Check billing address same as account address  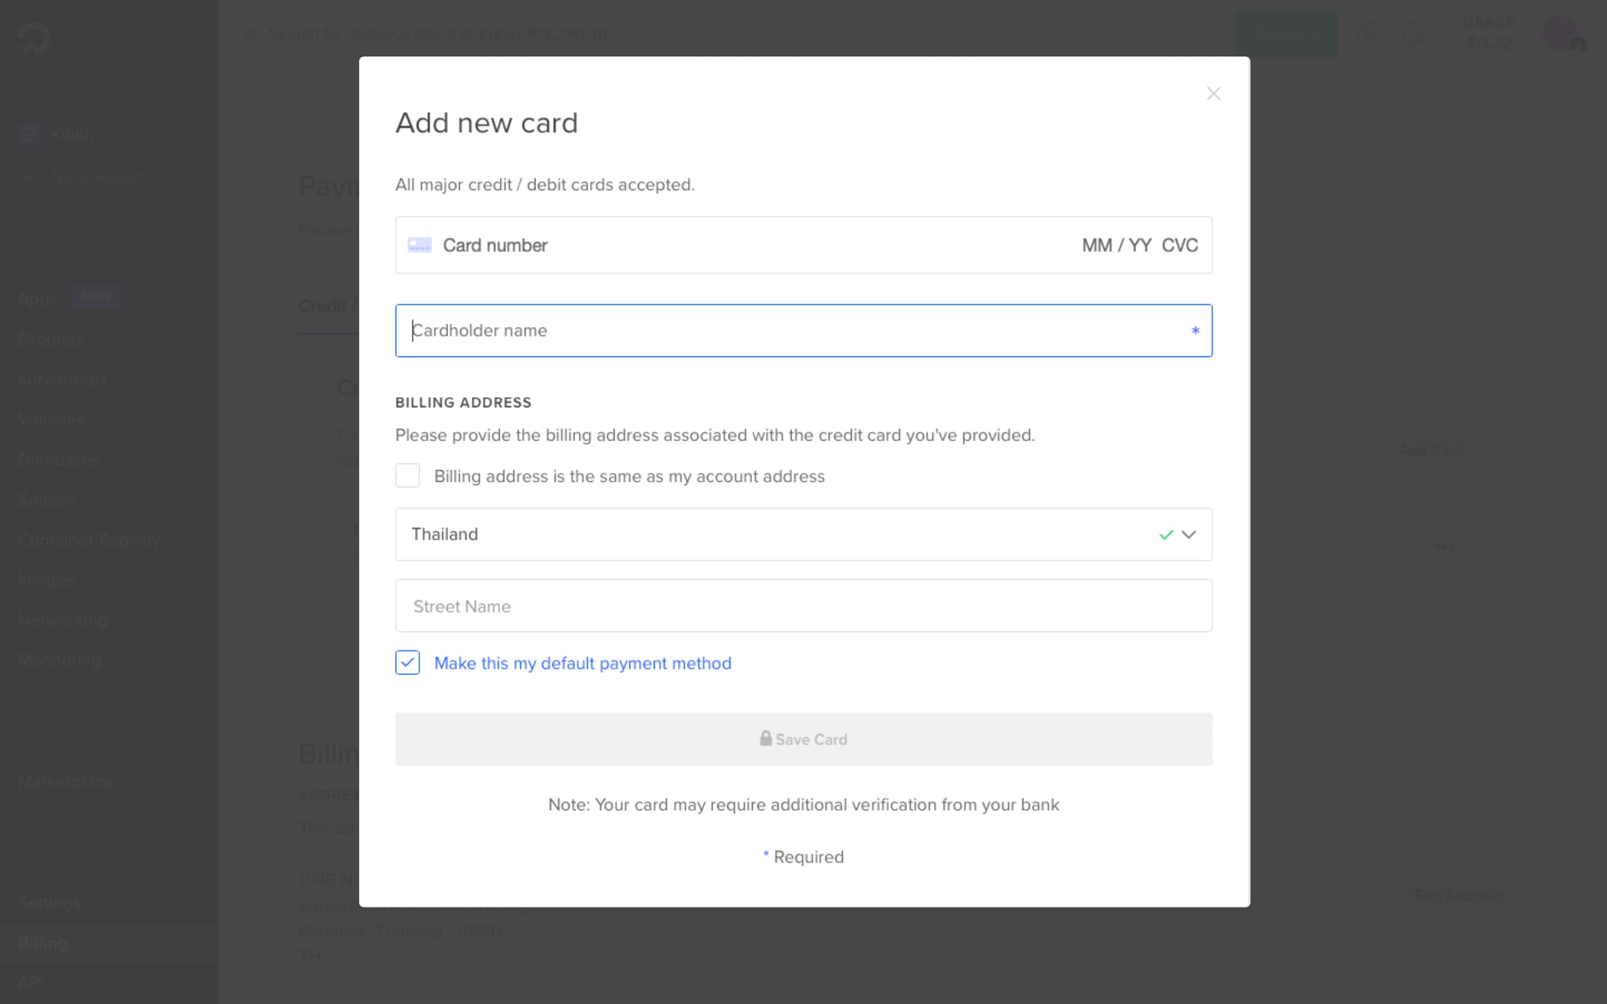click(x=407, y=476)
